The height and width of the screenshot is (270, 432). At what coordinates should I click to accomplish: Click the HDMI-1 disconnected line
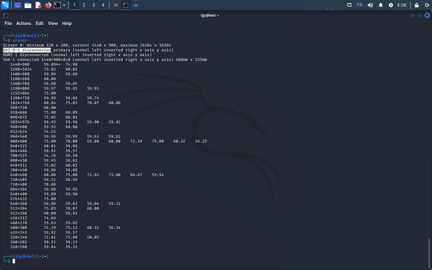click(x=78, y=55)
